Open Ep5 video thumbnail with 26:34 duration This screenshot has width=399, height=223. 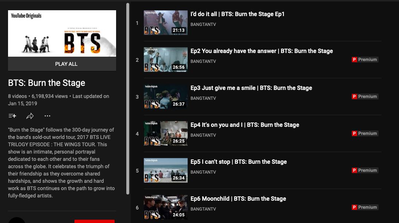(x=166, y=170)
